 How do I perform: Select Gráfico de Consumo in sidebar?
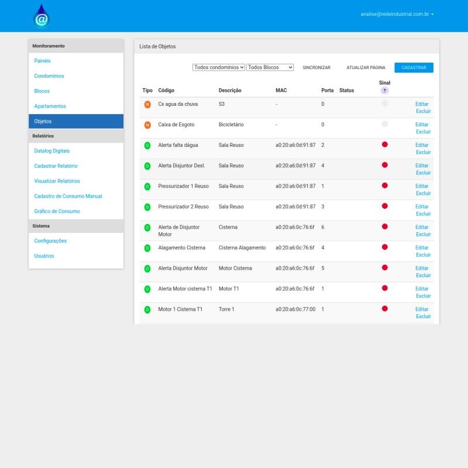coord(57,211)
